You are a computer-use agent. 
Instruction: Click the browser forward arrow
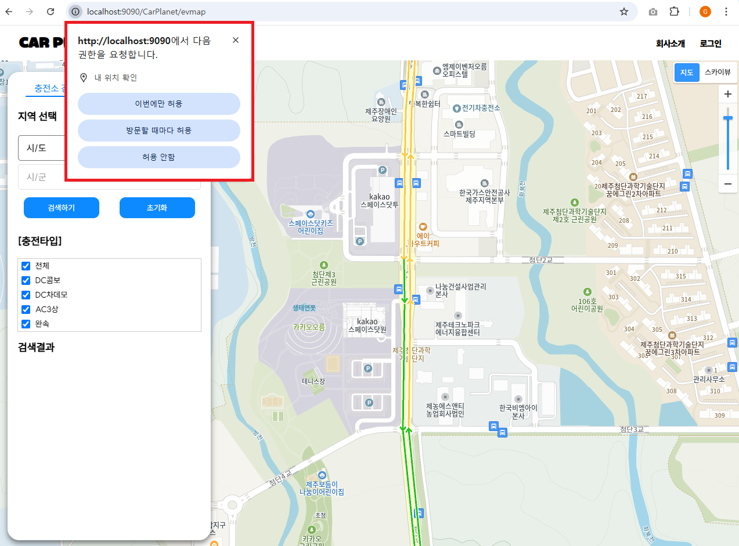[30, 12]
